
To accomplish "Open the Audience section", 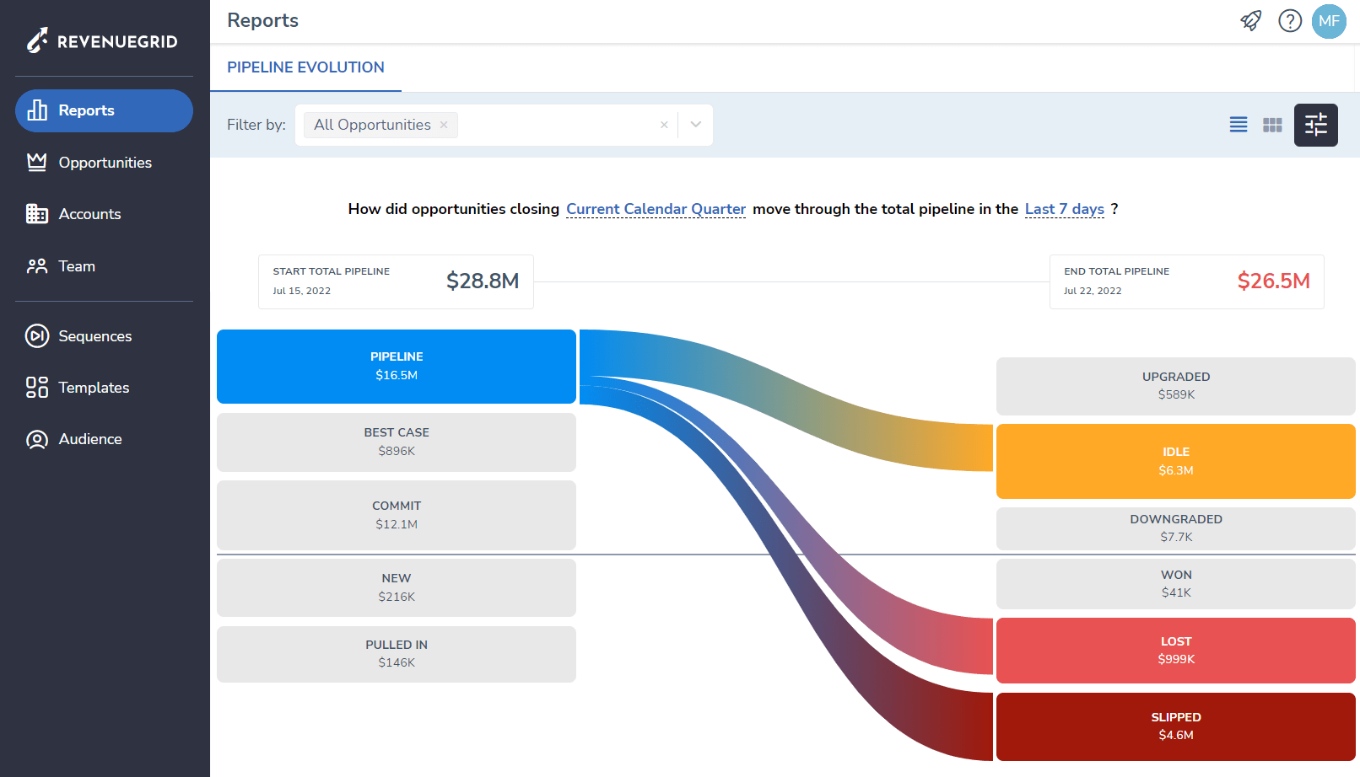I will coord(90,438).
